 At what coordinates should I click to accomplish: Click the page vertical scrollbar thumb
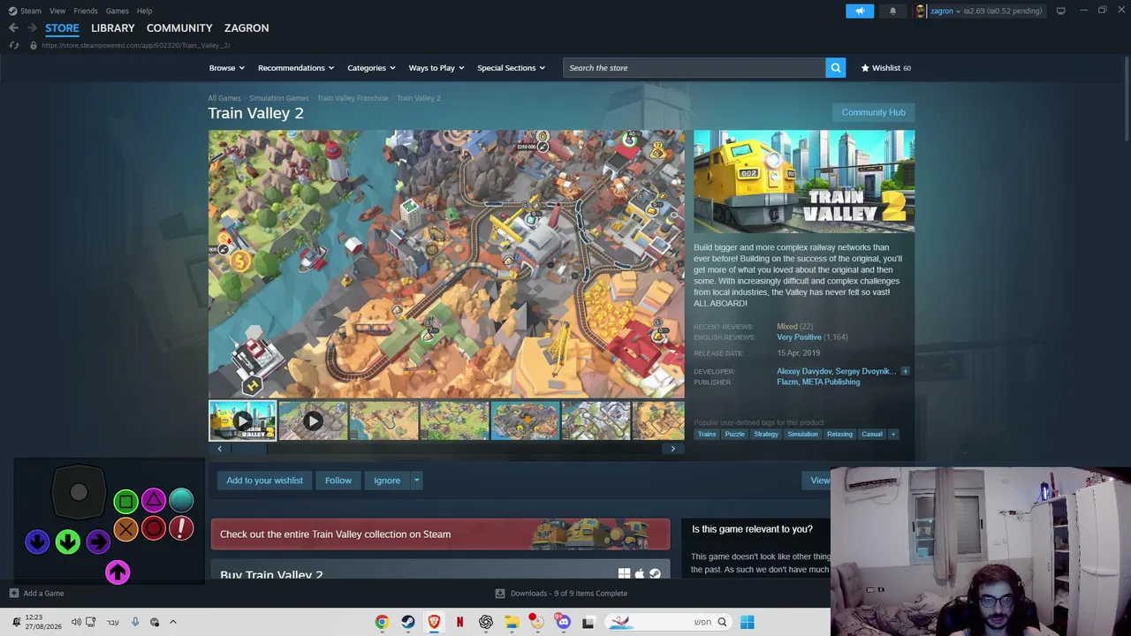pos(1126,97)
